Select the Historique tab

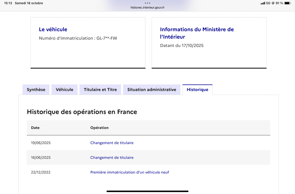[x=197, y=90]
